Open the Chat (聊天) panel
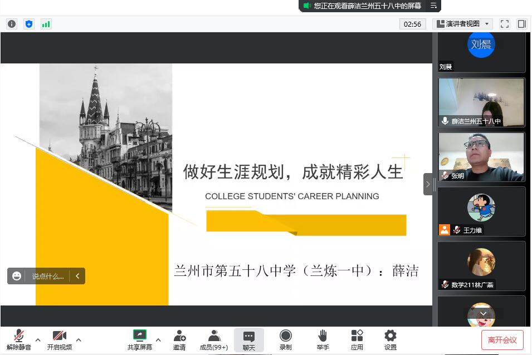Viewport: 532px width, 355px height. coord(249,339)
